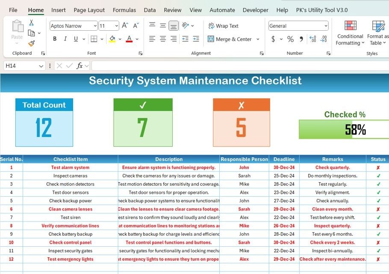
Task: Open the Formulas ribbon tab
Action: click(124, 10)
